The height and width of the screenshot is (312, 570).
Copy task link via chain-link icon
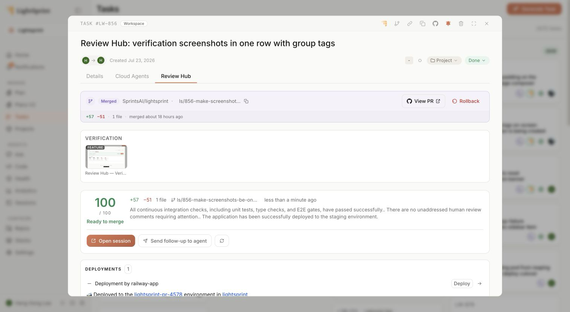coord(410,23)
